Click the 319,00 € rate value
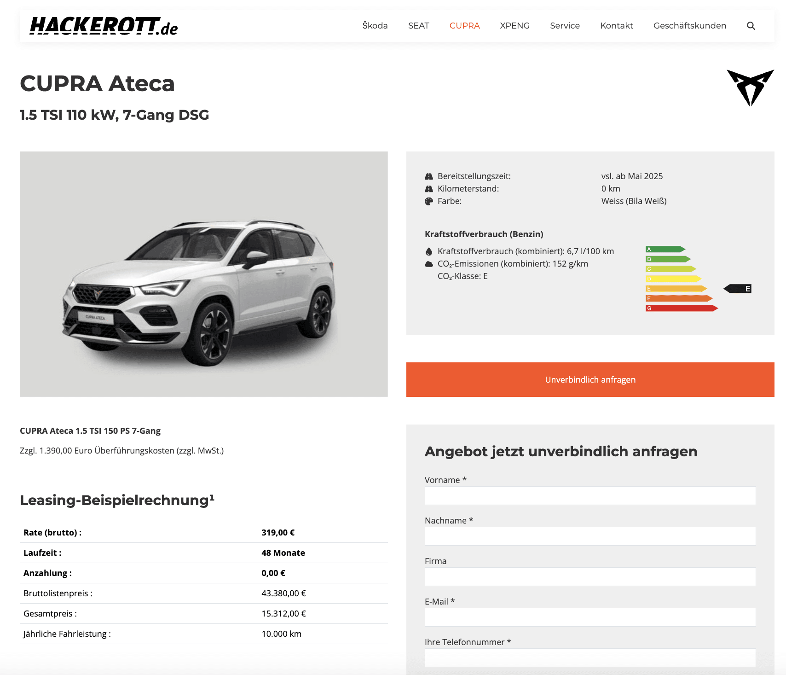Image resolution: width=786 pixels, height=675 pixels. coord(278,533)
